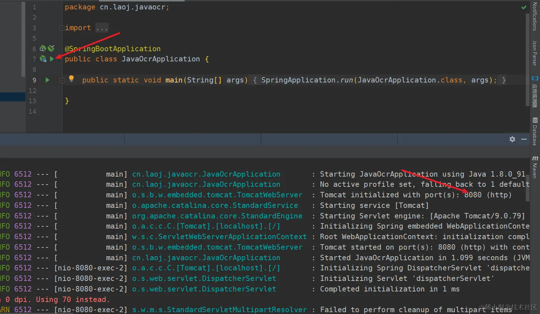This screenshot has width=540, height=314.
Task: Click the folded import ellipsis placeholder
Action: (102, 28)
